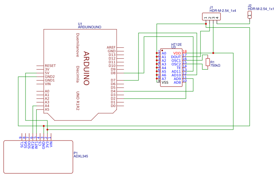Click the HT12E chip name label
Viewport: 278px width, 177px height.
pyautogui.click(x=176, y=45)
